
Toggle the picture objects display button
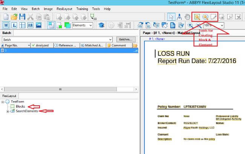(x=38, y=25)
